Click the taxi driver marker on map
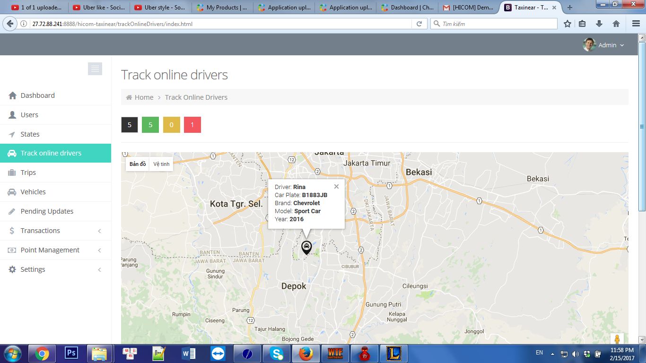The height and width of the screenshot is (363, 646). 306,247
